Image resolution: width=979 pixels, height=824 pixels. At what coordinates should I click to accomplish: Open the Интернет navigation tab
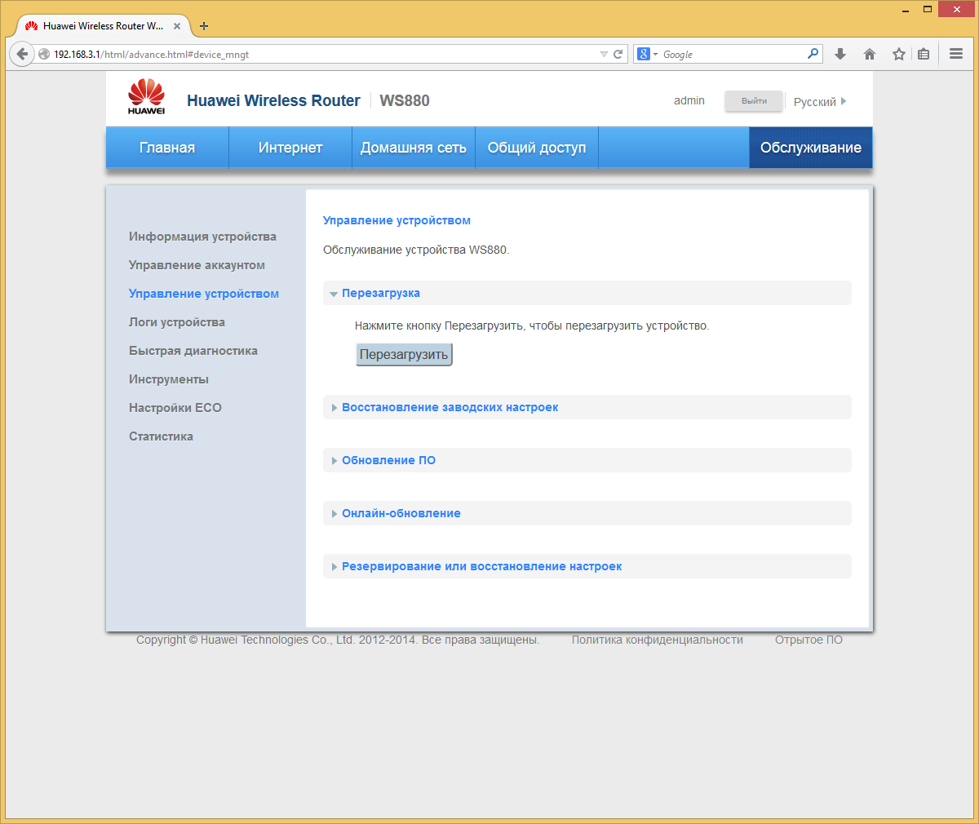point(290,148)
